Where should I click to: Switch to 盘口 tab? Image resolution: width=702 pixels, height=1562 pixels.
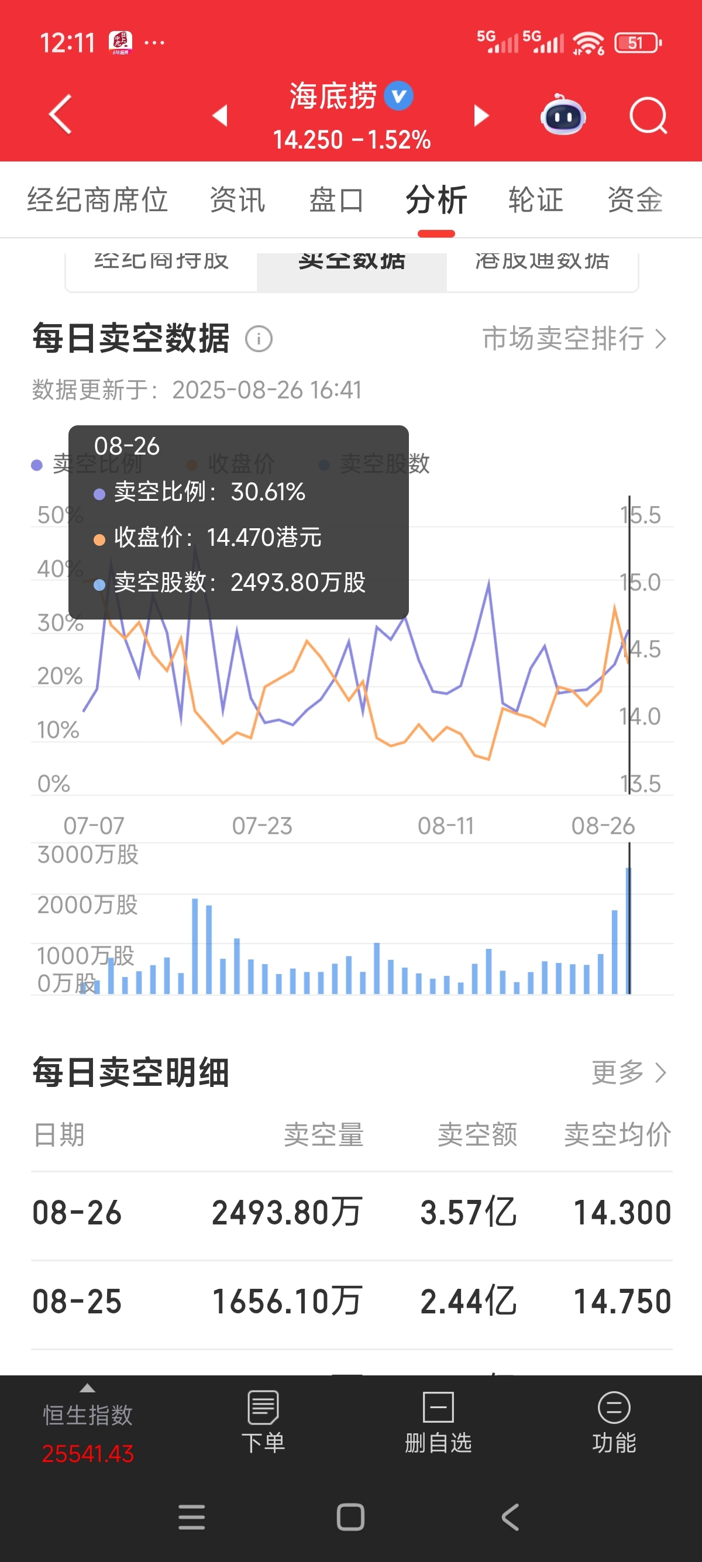[x=336, y=200]
